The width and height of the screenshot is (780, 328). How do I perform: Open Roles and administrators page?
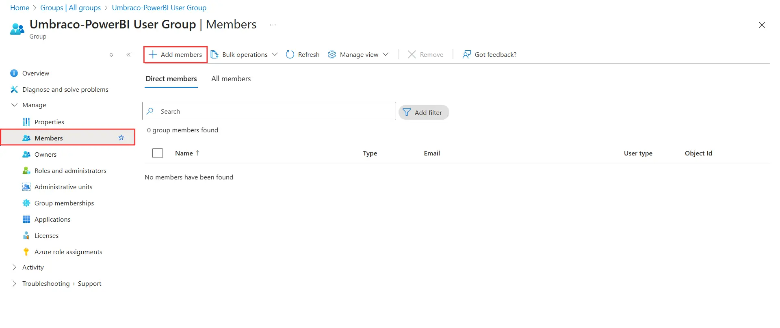70,170
